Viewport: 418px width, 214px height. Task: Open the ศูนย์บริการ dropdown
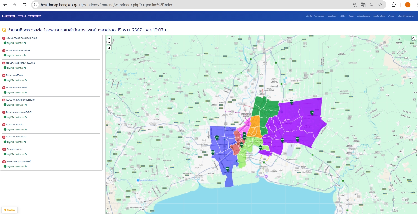(x=332, y=16)
